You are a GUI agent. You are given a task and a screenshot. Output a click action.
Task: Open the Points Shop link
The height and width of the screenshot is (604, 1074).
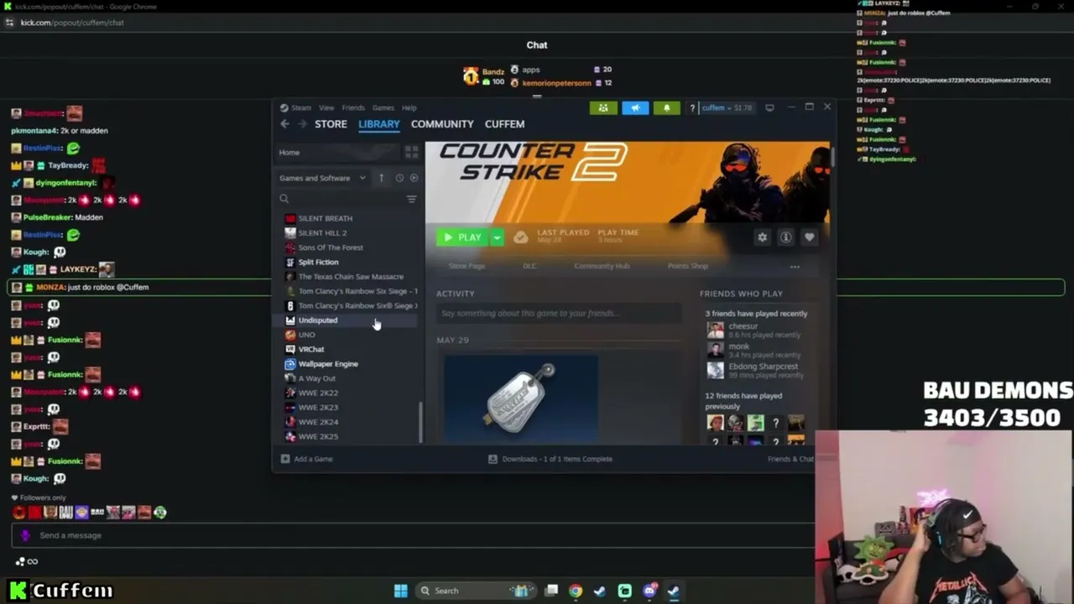tap(688, 266)
